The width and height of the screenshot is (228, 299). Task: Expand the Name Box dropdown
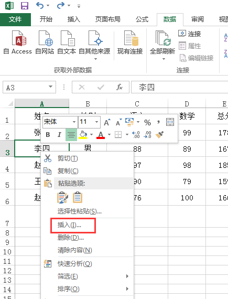point(50,87)
